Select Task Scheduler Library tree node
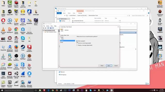The width and height of the screenshot is (165, 92). pos(51,32)
